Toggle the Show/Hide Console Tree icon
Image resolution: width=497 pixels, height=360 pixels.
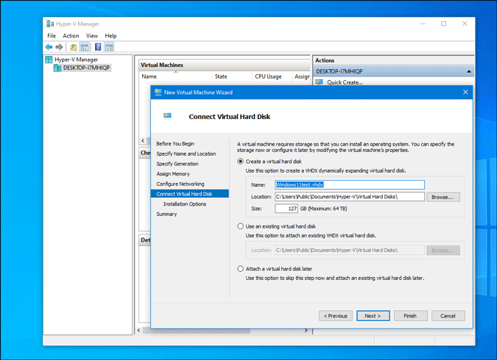coord(85,47)
